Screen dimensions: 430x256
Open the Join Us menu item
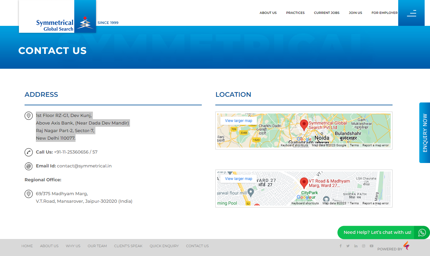pyautogui.click(x=355, y=13)
